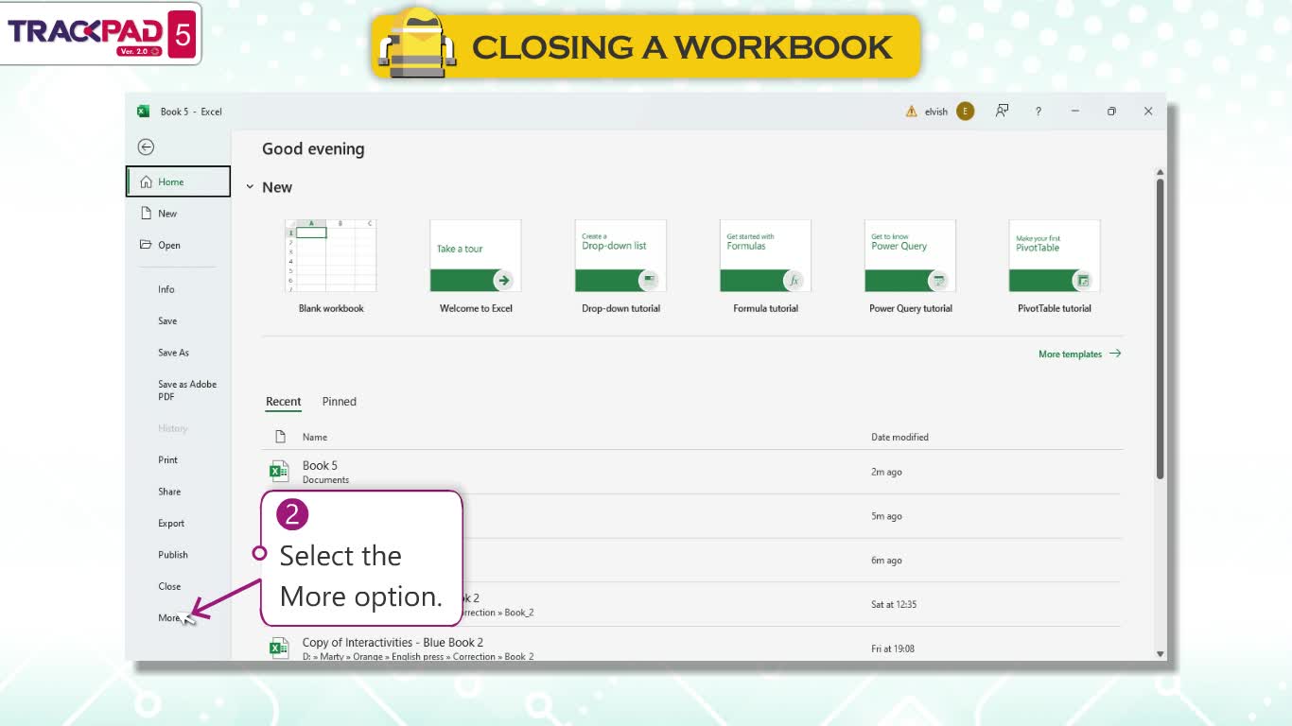Image resolution: width=1292 pixels, height=726 pixels.
Task: Select the More option in the sidebar
Action: click(x=170, y=618)
